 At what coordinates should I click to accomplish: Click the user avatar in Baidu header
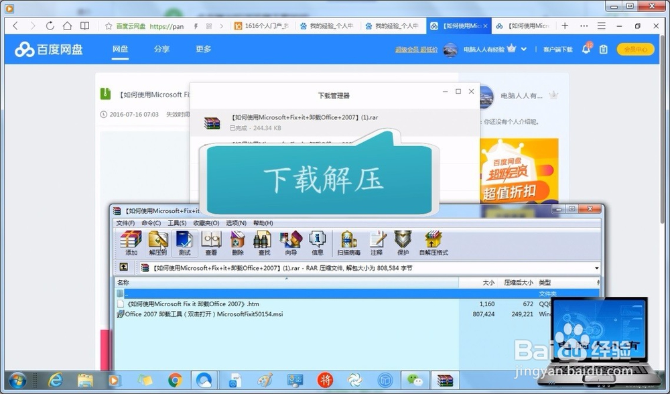click(x=450, y=50)
